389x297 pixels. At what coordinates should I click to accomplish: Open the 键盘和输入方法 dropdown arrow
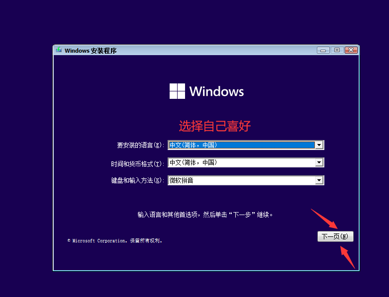[319, 180]
